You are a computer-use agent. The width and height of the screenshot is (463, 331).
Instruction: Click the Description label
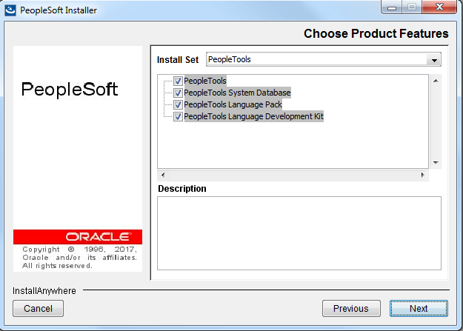click(182, 189)
